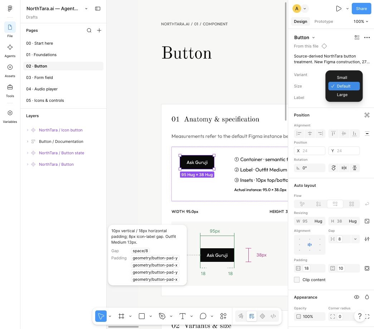Screen dimensions: 374x329
Task: Open the 04 · Audio player page
Action: pos(63,89)
